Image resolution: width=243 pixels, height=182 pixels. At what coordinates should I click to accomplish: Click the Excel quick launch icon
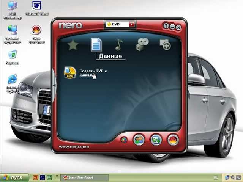[x=50, y=177]
